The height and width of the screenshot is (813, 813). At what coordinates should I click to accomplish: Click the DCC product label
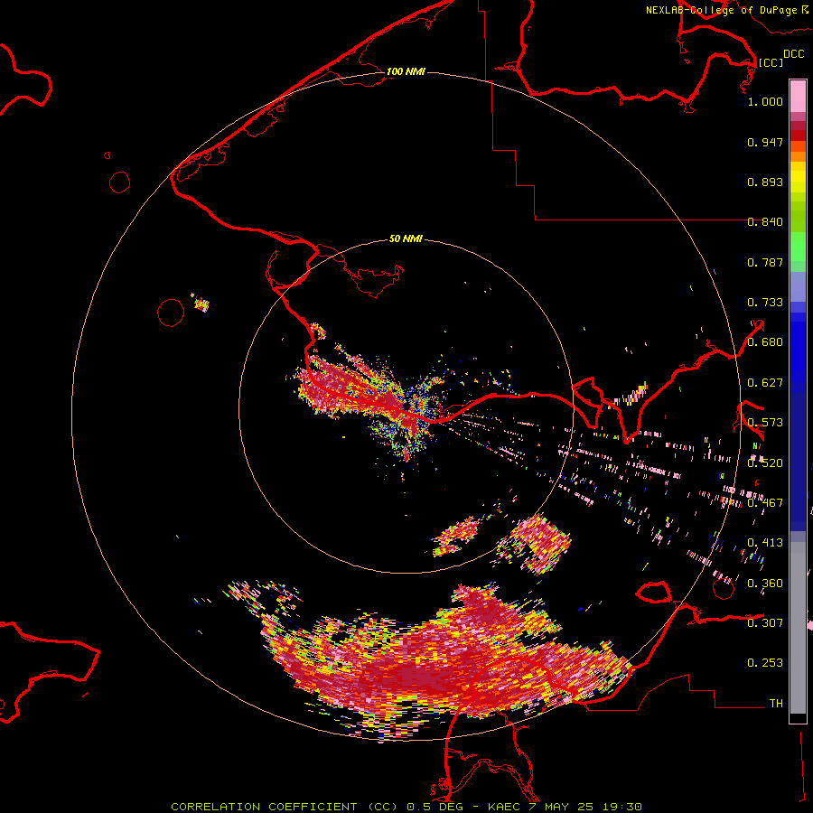coord(794,54)
